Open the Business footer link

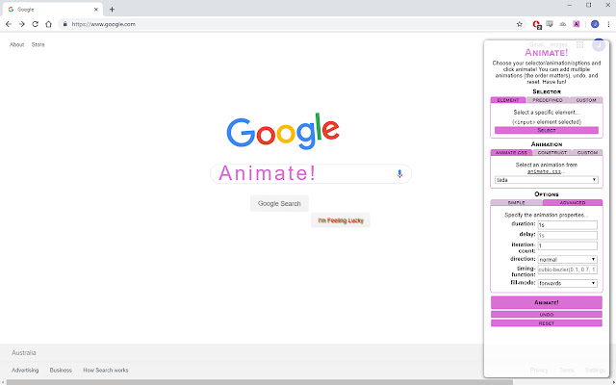click(x=61, y=370)
